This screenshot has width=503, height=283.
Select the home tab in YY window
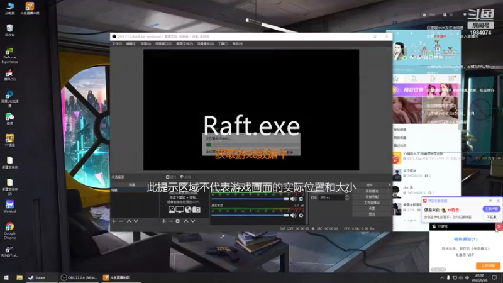(396, 79)
